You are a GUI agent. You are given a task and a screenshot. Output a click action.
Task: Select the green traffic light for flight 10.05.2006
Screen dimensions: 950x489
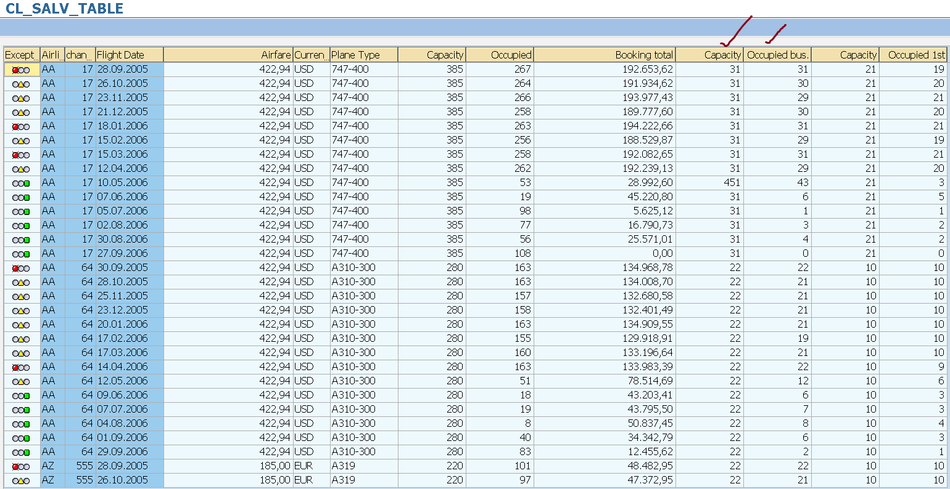click(x=21, y=183)
